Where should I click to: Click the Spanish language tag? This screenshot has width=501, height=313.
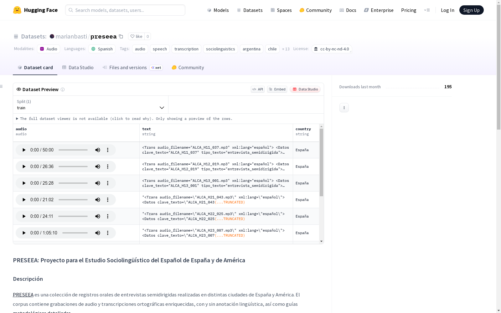[x=102, y=49]
